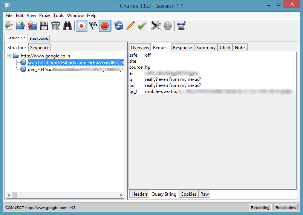
Task: Open the Response tab
Action: pos(182,48)
